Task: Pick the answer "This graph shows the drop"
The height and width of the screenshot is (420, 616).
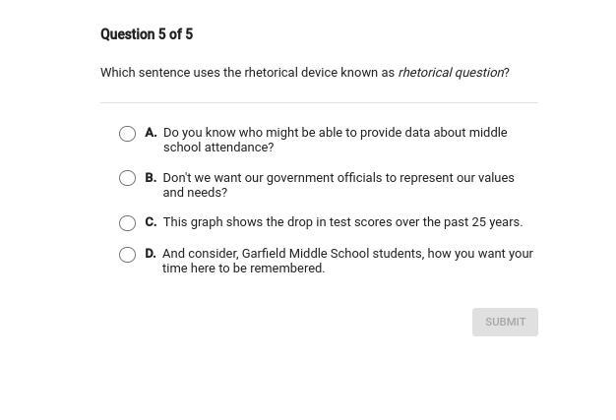Action: (342, 222)
